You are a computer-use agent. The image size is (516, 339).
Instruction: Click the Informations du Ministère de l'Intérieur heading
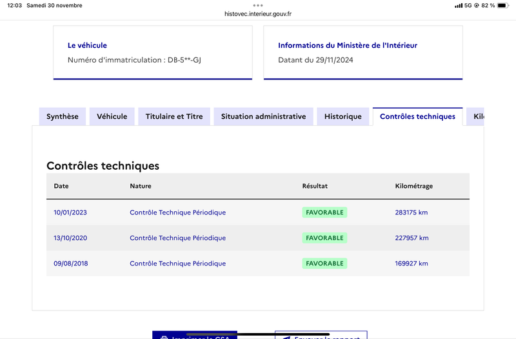[x=348, y=45]
